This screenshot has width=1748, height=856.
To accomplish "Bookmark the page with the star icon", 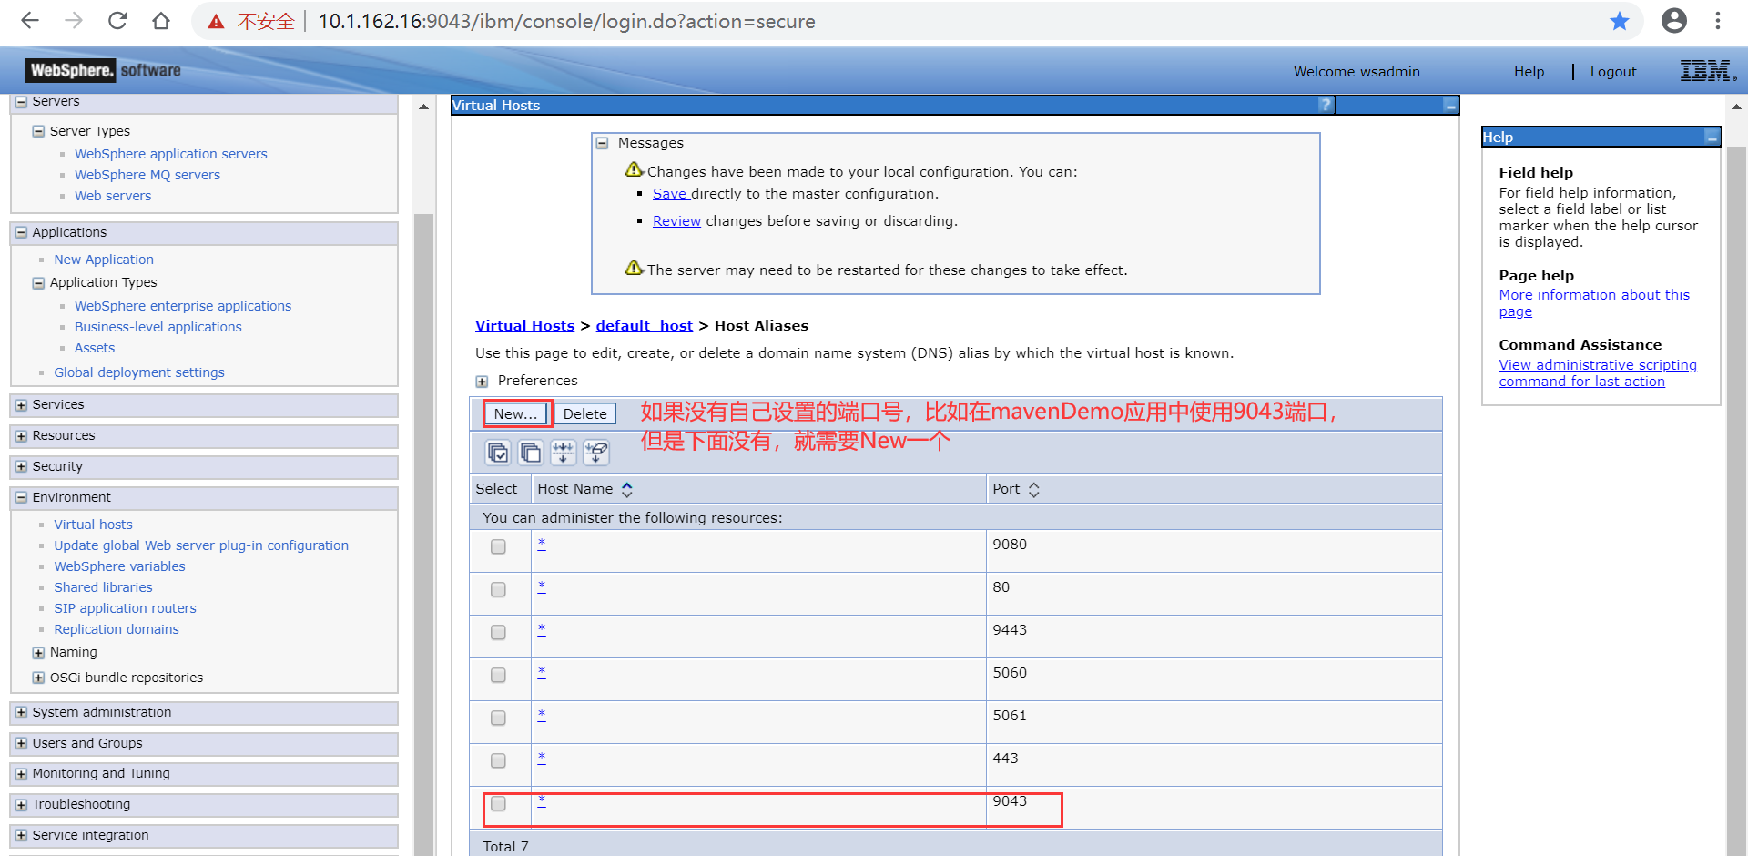I will pos(1620,21).
